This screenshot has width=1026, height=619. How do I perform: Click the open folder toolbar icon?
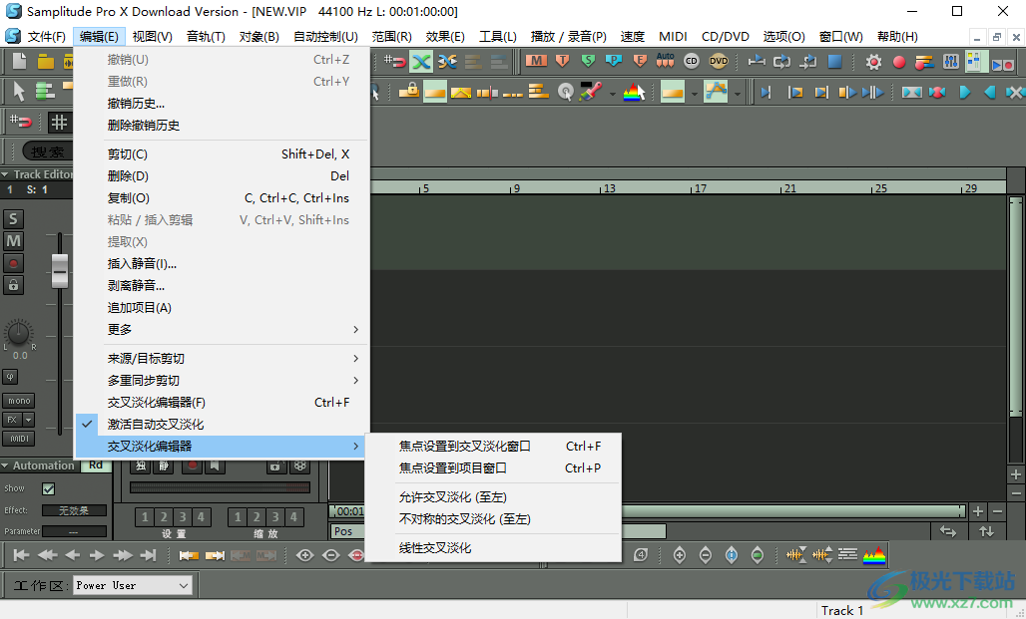(45, 62)
